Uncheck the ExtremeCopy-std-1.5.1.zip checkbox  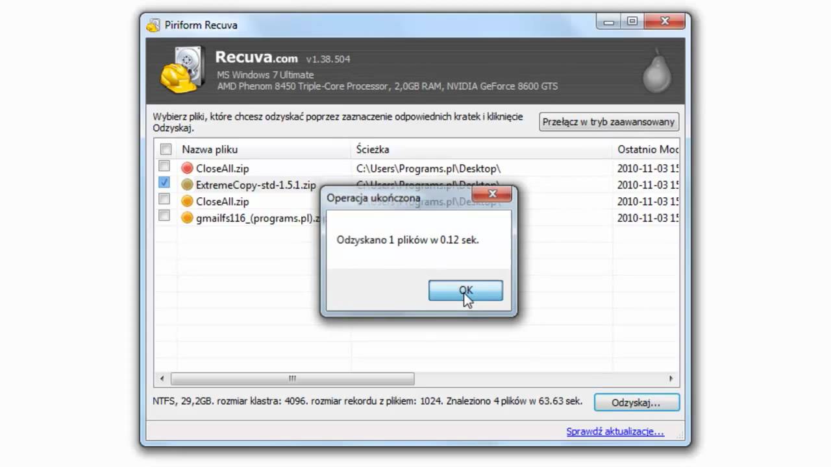(164, 183)
